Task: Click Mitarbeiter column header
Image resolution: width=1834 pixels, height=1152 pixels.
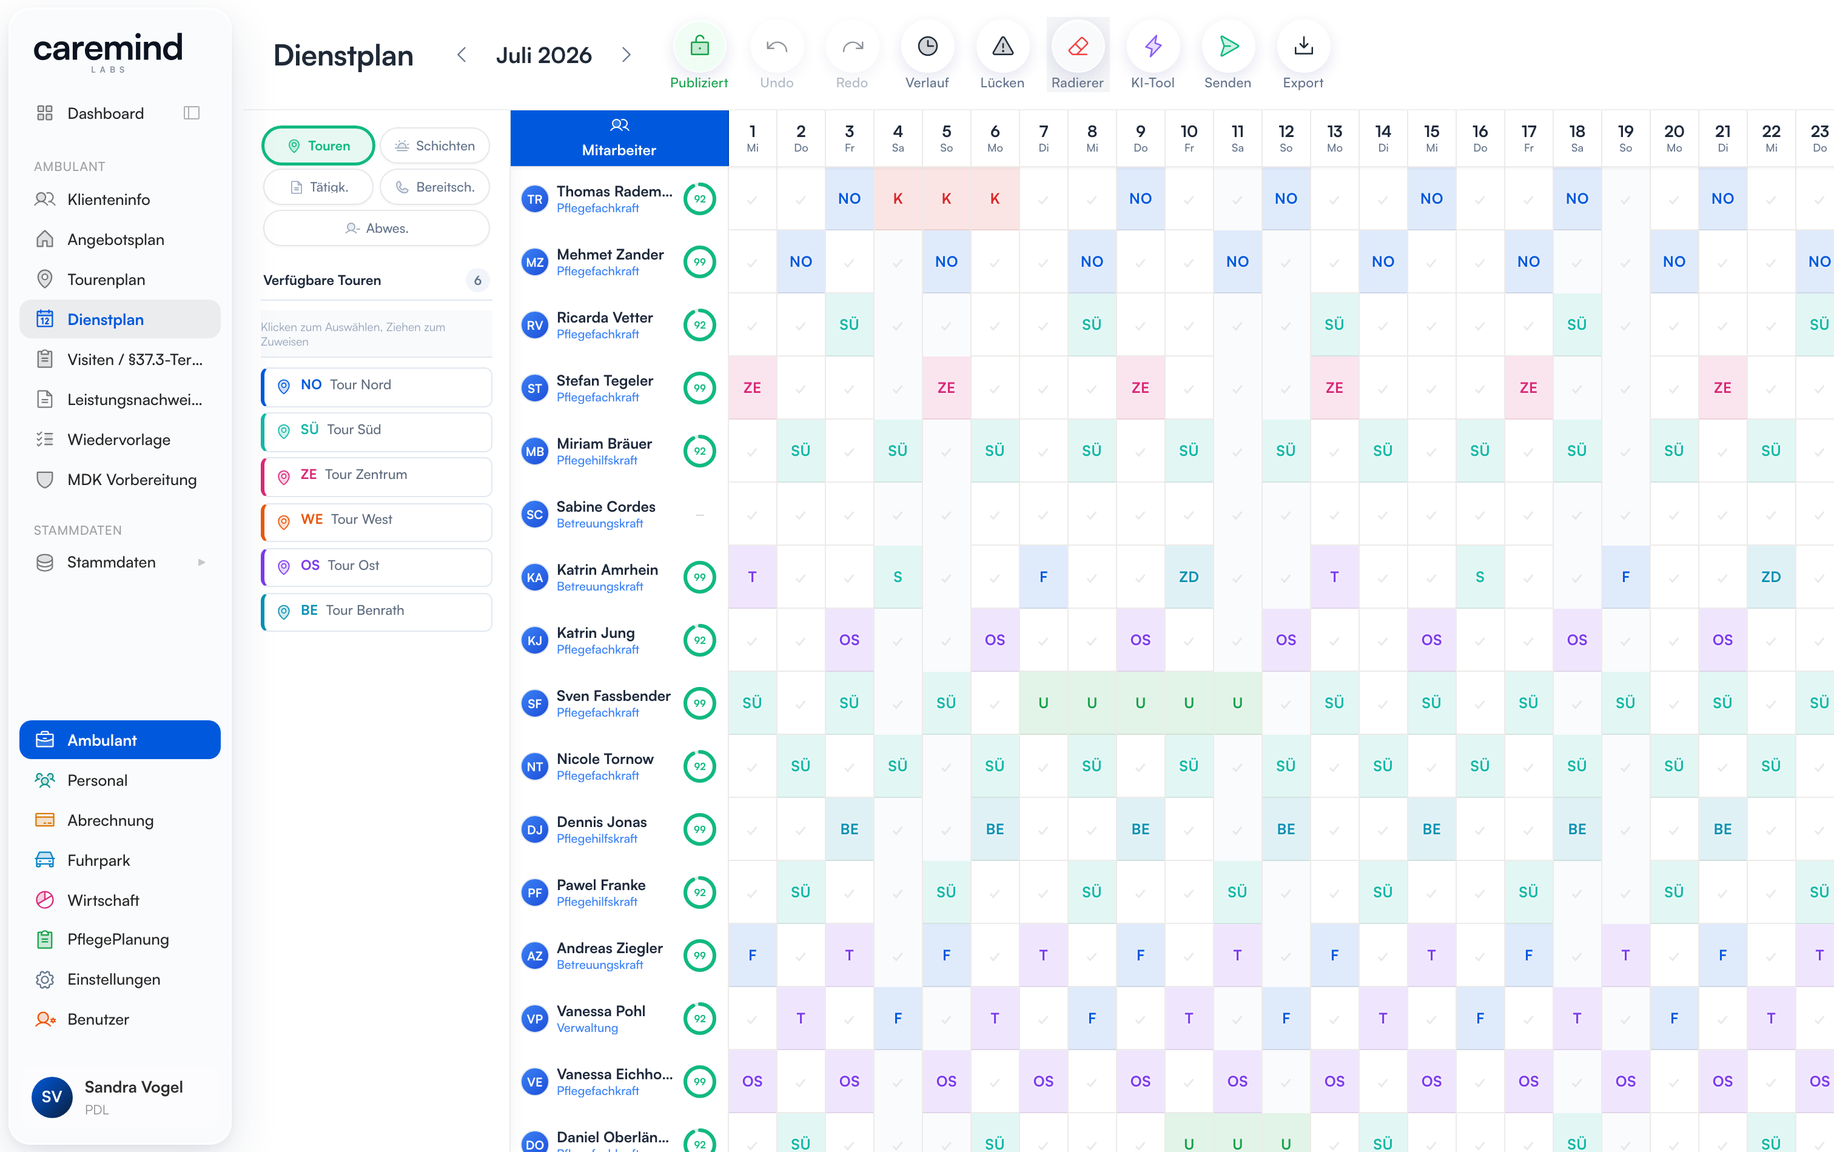Action: click(x=619, y=139)
